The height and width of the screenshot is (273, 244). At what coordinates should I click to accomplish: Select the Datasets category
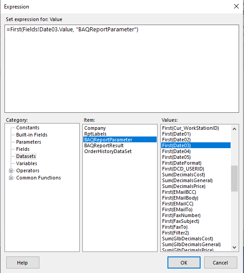coord(26,156)
